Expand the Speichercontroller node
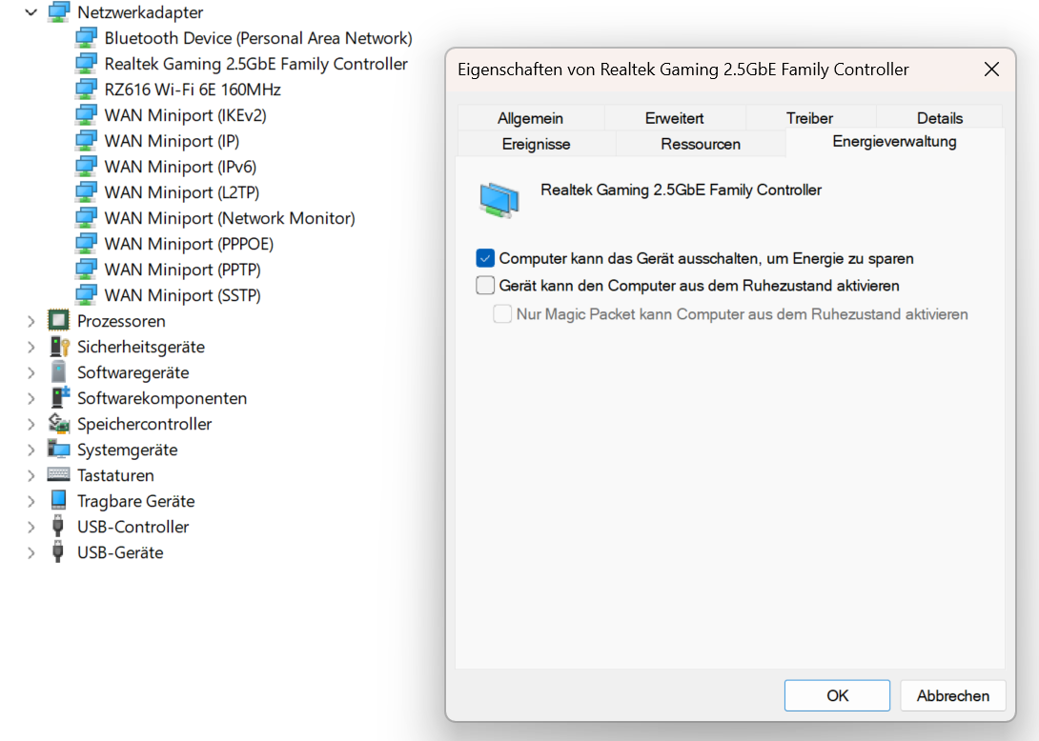1039x741 pixels. click(31, 425)
